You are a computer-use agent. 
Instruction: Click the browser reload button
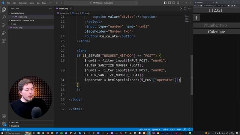point(201,6)
